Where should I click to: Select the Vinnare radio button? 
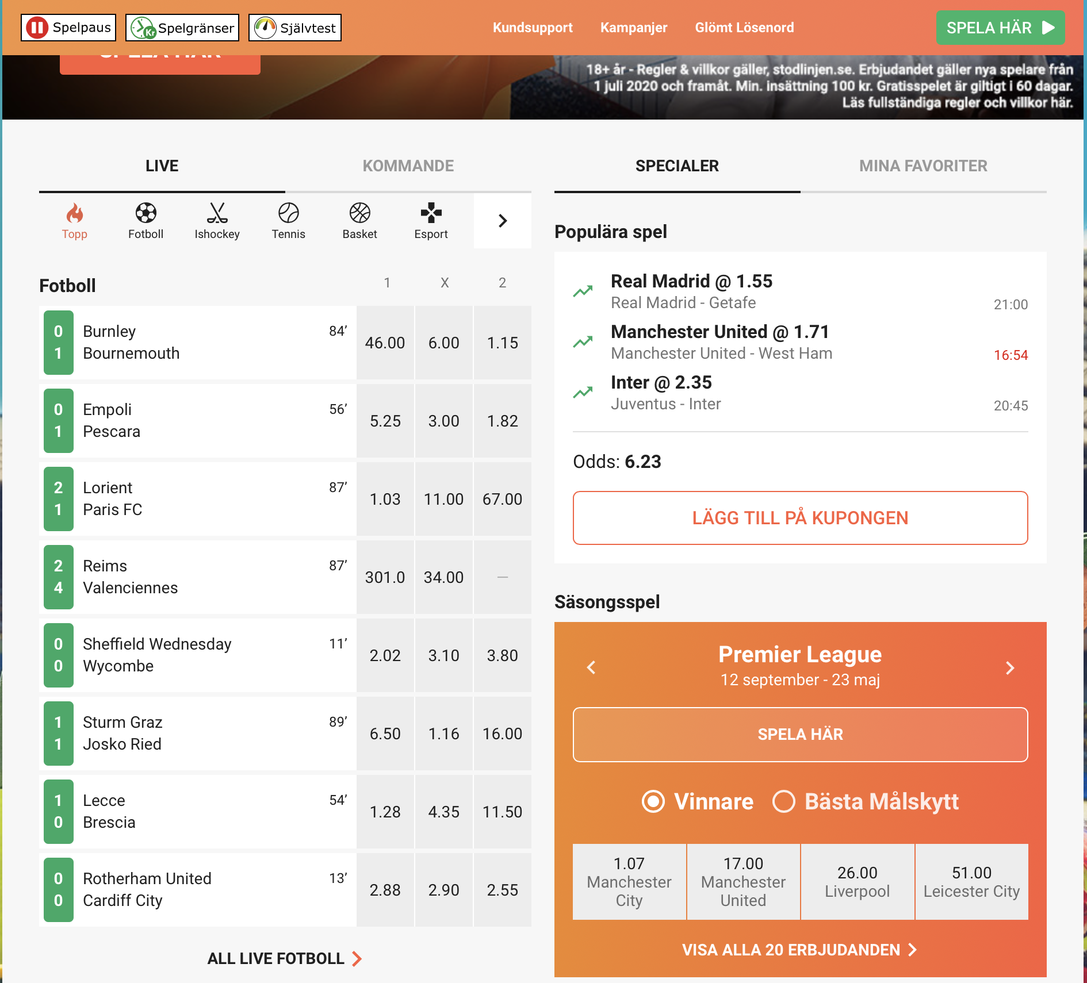[653, 801]
